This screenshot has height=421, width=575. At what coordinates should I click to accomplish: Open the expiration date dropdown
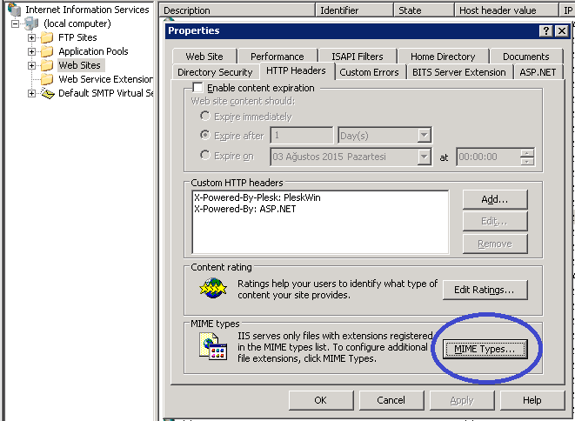coord(424,157)
